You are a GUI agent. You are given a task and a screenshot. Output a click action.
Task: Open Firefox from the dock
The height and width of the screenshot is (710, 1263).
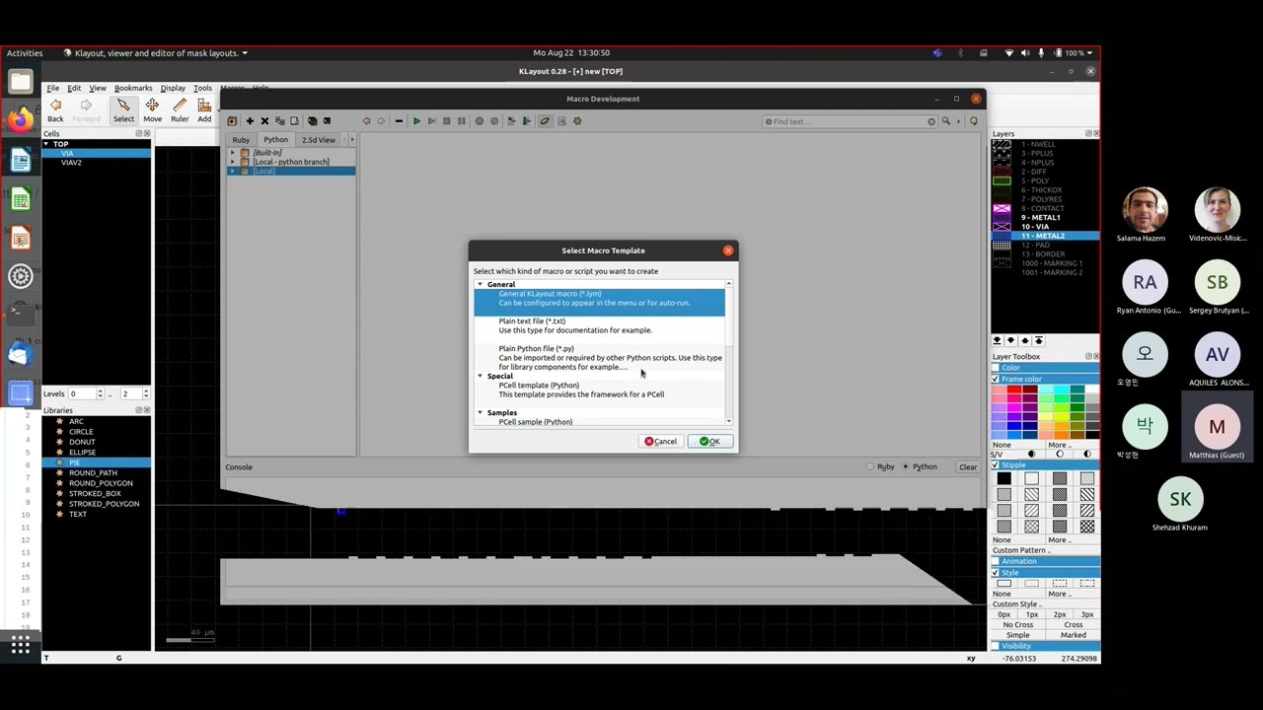pos(21,120)
